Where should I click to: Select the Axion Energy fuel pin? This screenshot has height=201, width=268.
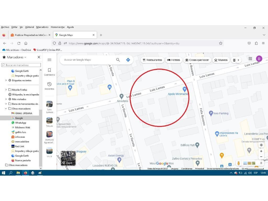(119, 160)
